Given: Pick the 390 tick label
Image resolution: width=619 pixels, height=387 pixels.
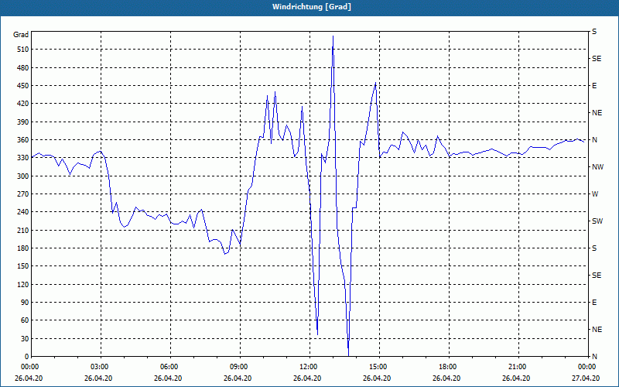Looking at the screenshot, I should (x=22, y=122).
